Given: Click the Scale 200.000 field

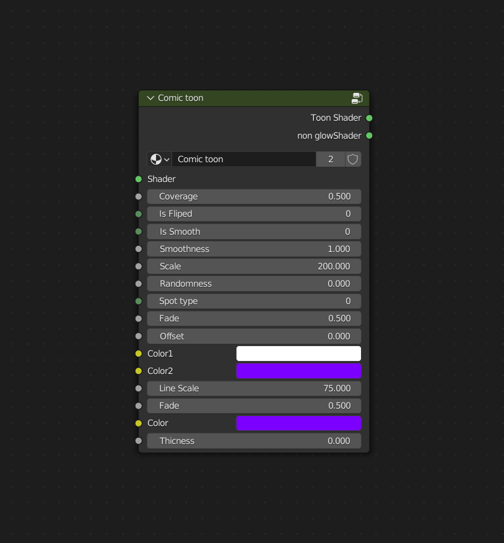Looking at the screenshot, I should [254, 266].
